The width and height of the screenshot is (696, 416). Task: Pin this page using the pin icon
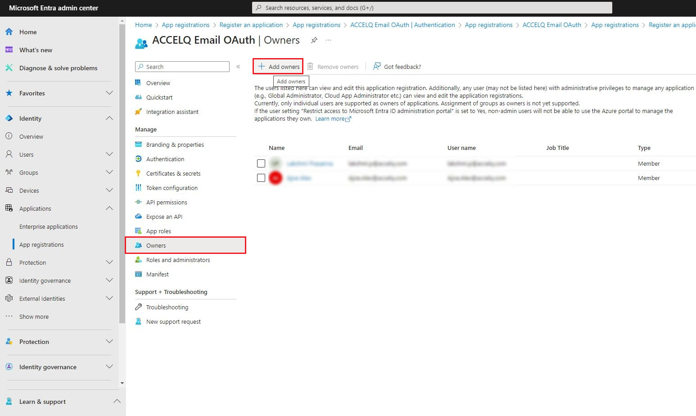click(x=314, y=40)
